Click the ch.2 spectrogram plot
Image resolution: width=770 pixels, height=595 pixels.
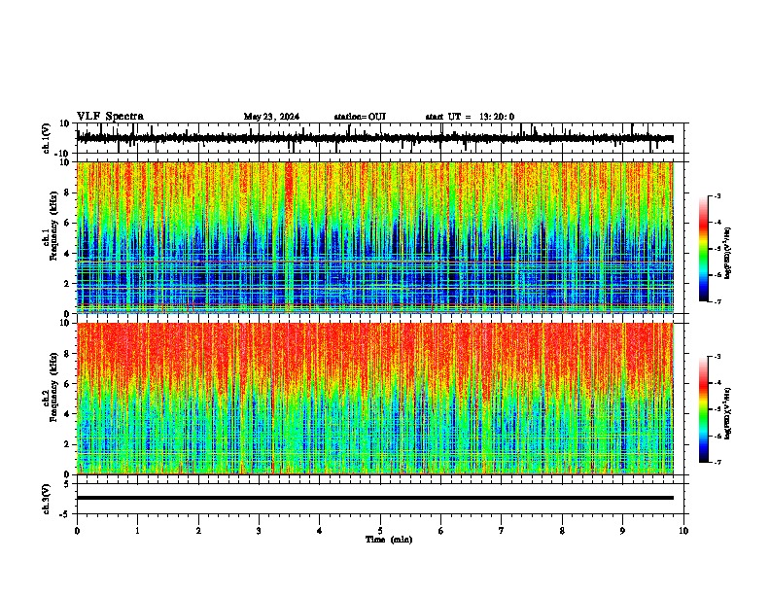[375, 399]
